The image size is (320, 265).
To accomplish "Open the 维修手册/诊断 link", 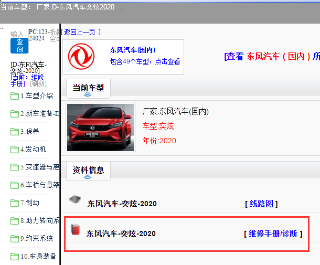I will coord(273,234).
